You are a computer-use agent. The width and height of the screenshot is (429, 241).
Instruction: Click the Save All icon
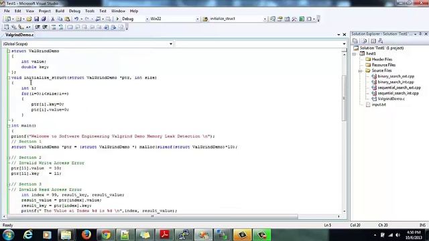tap(44, 19)
